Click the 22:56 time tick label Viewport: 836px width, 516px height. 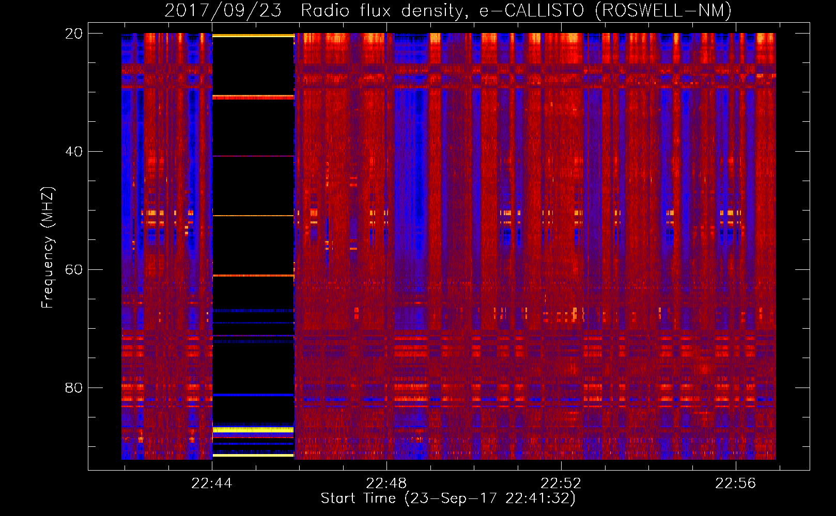pos(736,483)
